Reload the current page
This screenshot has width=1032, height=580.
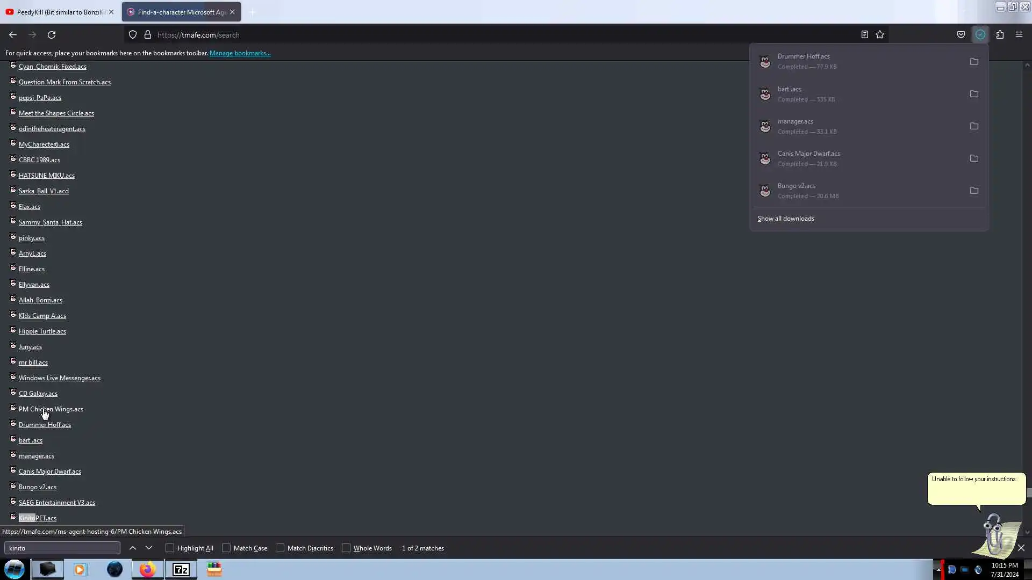52,35
